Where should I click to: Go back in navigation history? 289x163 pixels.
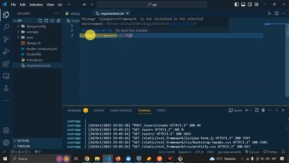pyautogui.click(x=84, y=5)
